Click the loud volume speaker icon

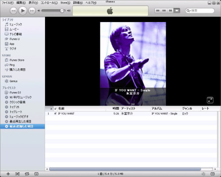(x=69, y=11)
